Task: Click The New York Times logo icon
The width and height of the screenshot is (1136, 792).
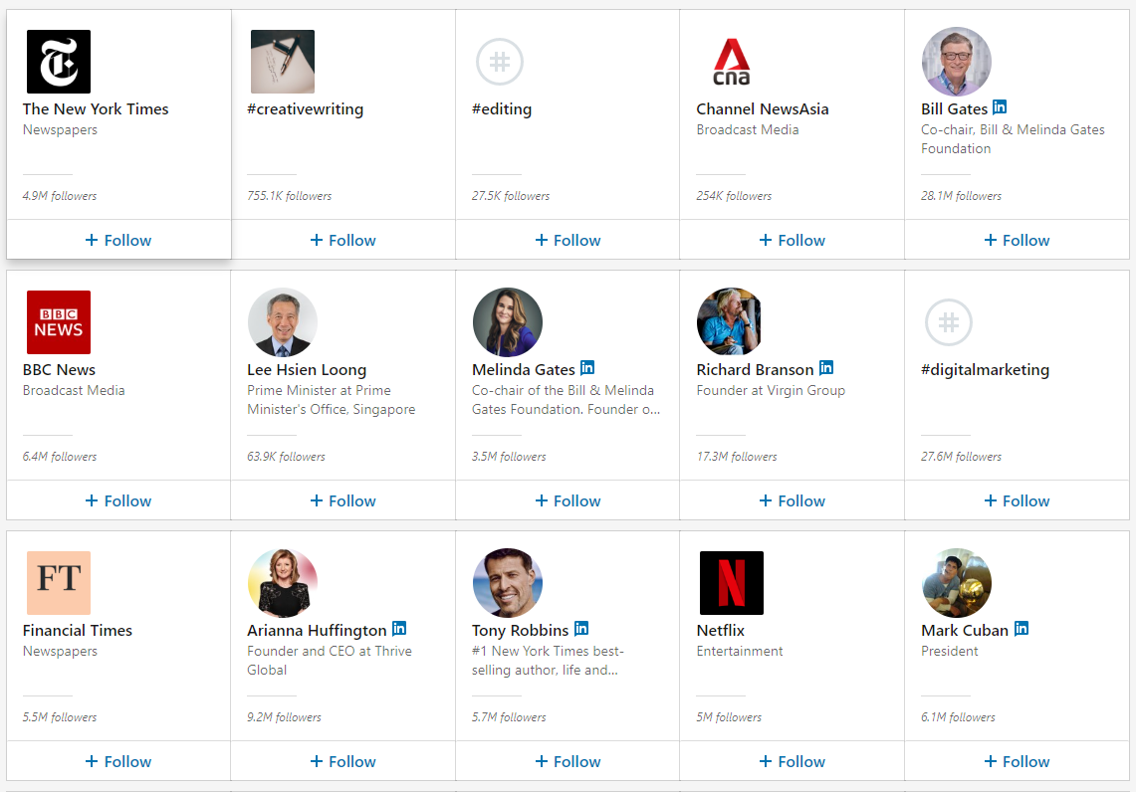Action: pos(59,62)
